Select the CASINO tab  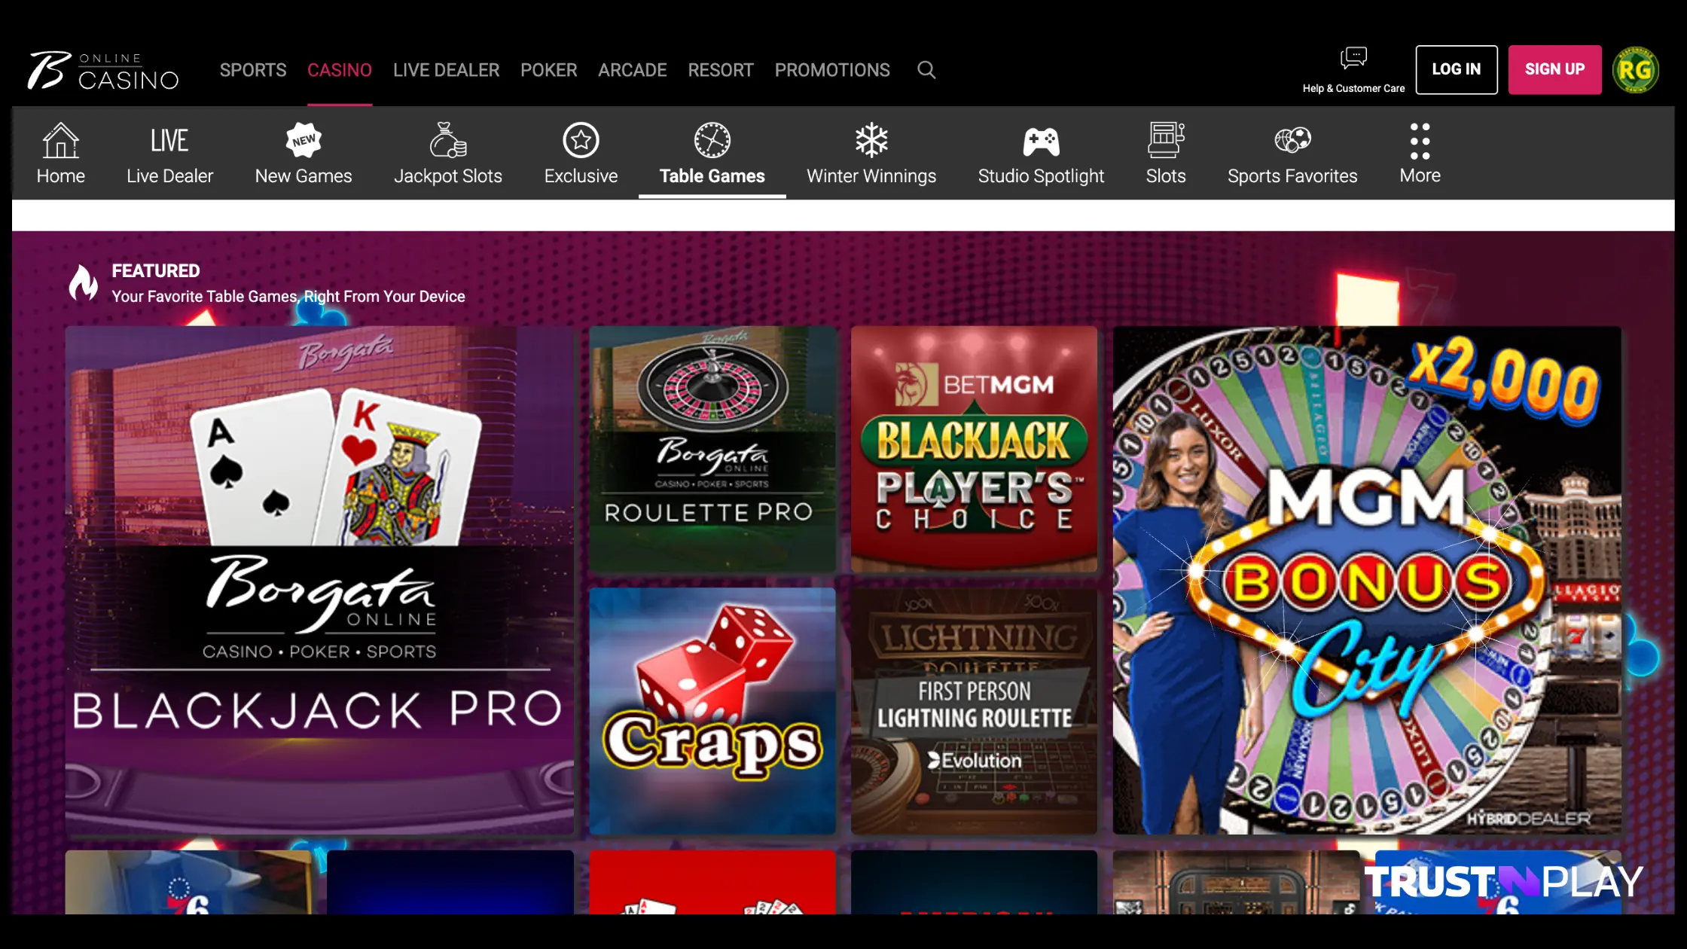point(340,70)
